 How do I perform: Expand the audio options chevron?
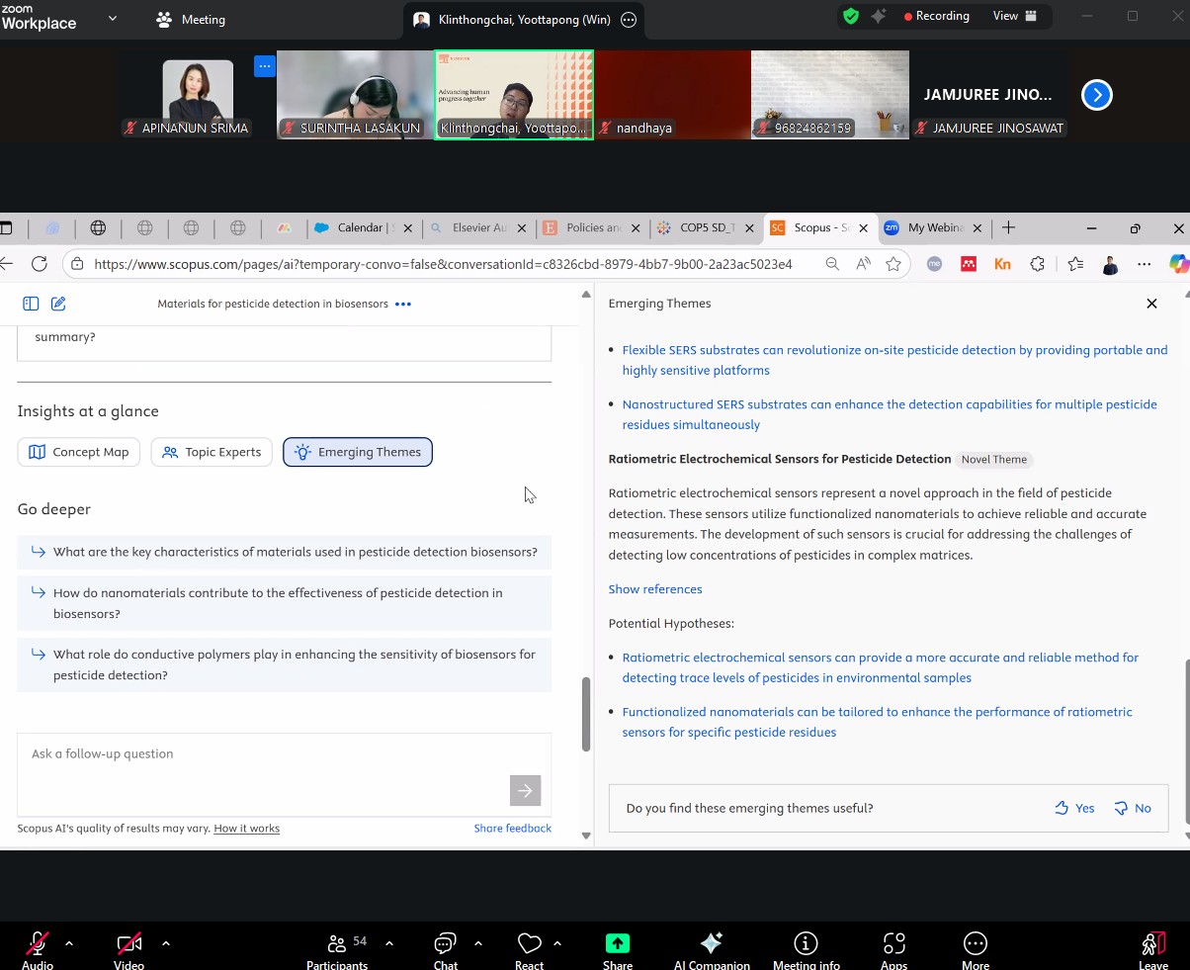coord(69,943)
